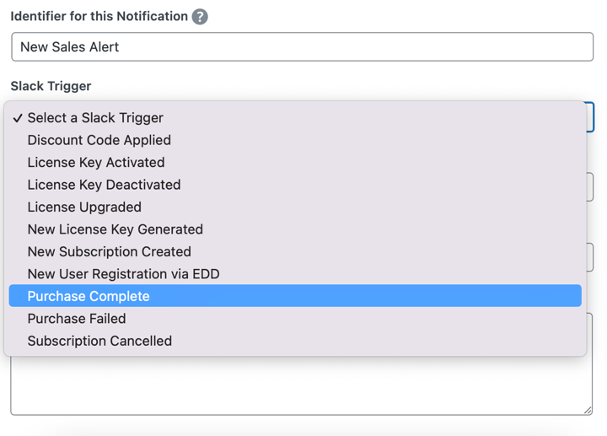The height and width of the screenshot is (436, 607).
Task: Click the Slack Trigger field label
Action: coord(51,86)
